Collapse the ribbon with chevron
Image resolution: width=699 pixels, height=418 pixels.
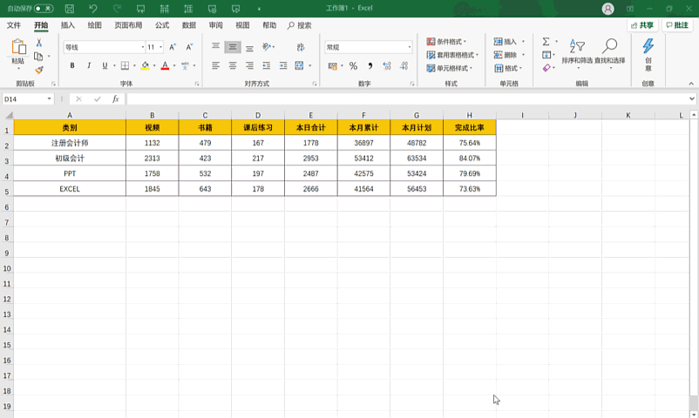pos(691,84)
